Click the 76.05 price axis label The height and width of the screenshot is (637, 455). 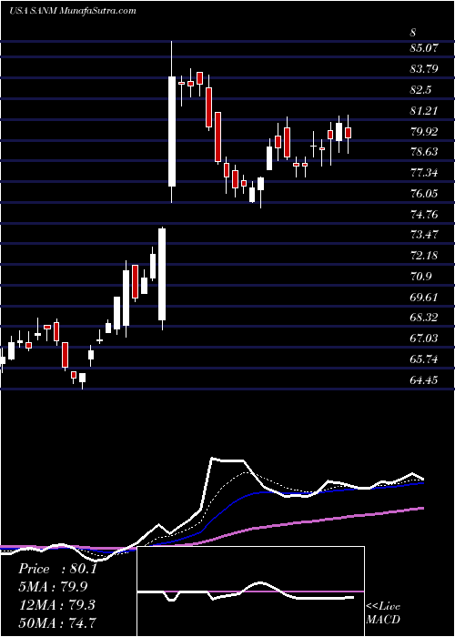(x=425, y=194)
